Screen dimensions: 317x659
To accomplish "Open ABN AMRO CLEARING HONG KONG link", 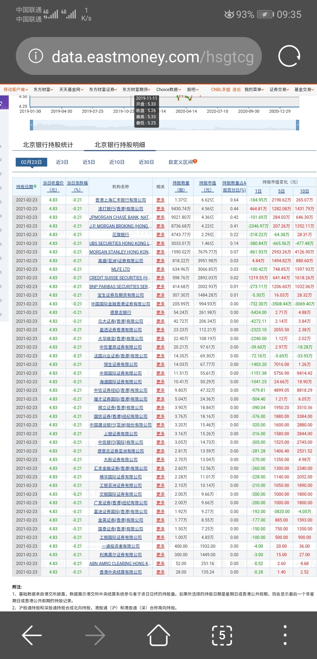I will coord(120,564).
